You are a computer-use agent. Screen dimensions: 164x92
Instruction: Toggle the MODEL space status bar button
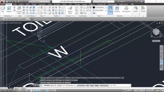point(124,90)
